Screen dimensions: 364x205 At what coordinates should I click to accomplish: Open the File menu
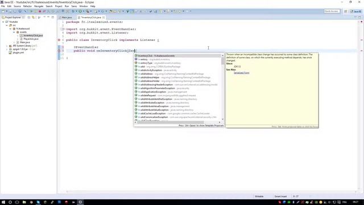[x=3, y=6]
